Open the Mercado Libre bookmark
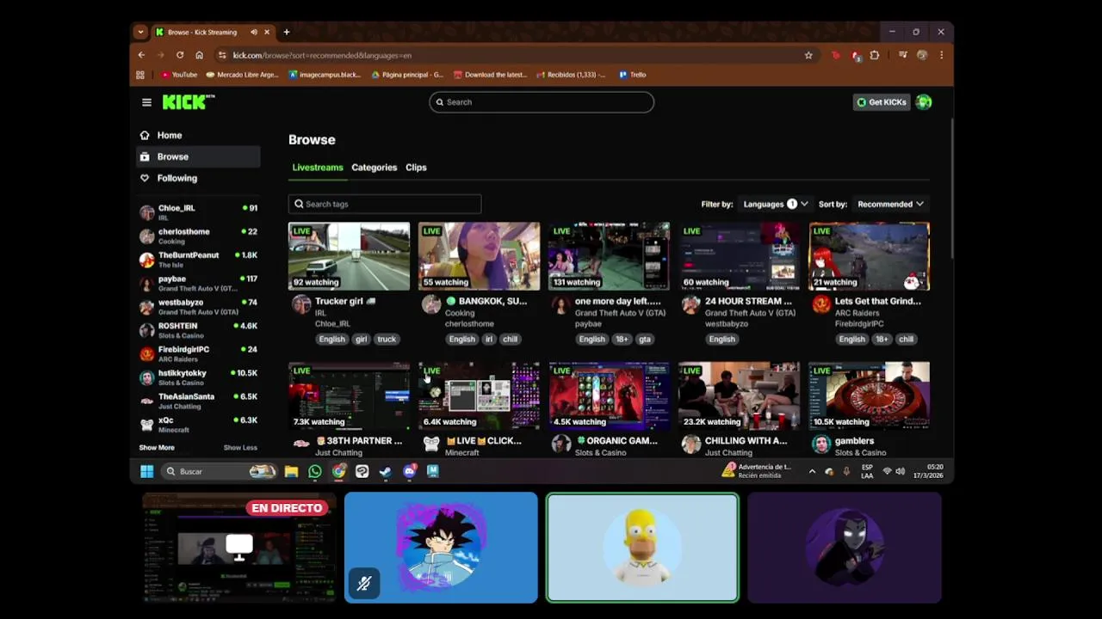The height and width of the screenshot is (619, 1102). (x=242, y=75)
